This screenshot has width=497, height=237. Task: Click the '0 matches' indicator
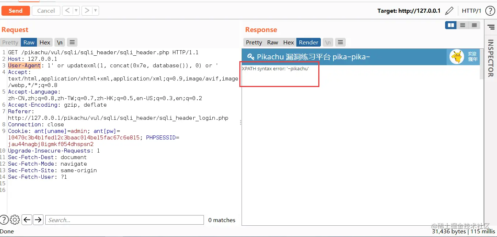222,220
